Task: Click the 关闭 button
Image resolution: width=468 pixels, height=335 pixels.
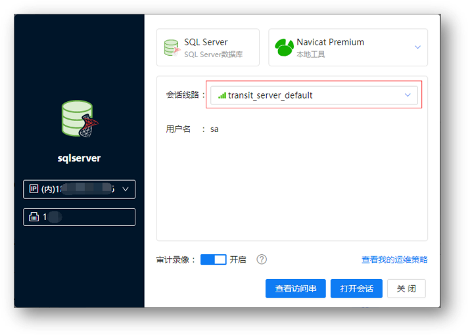Action: pos(406,288)
